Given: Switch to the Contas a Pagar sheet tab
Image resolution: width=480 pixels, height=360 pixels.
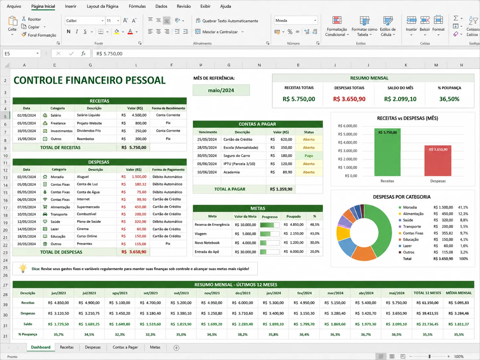Looking at the screenshot, I should pyautogui.click(x=125, y=347).
